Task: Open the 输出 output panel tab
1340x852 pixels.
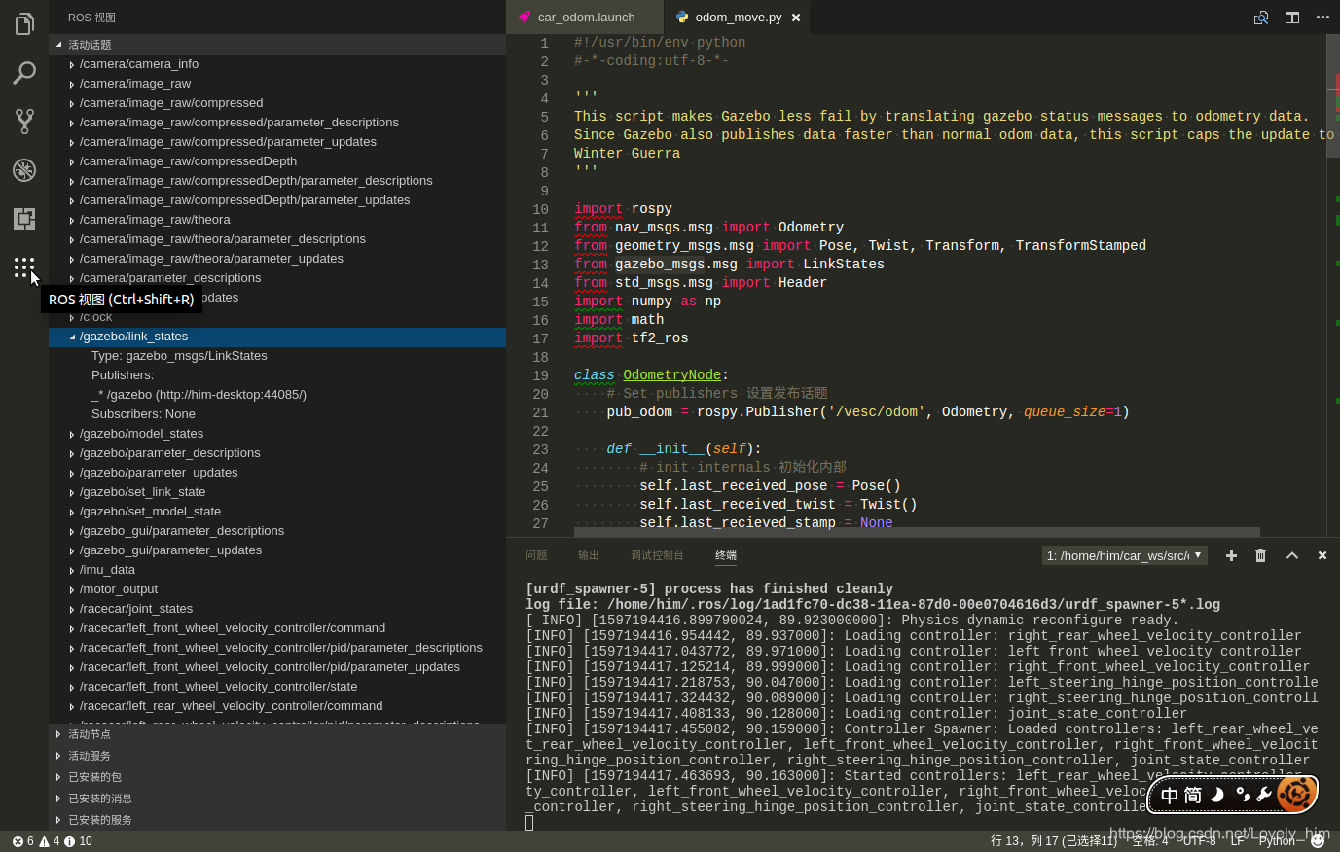Action: (589, 555)
